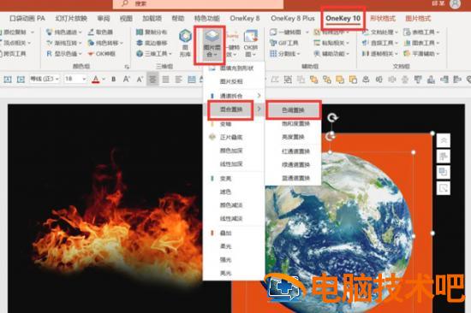Choose 亮度置换 in the submenu

[x=293, y=137]
